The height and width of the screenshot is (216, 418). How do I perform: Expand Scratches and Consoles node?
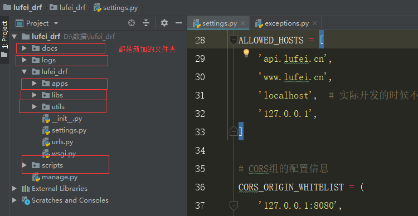coord(14,200)
